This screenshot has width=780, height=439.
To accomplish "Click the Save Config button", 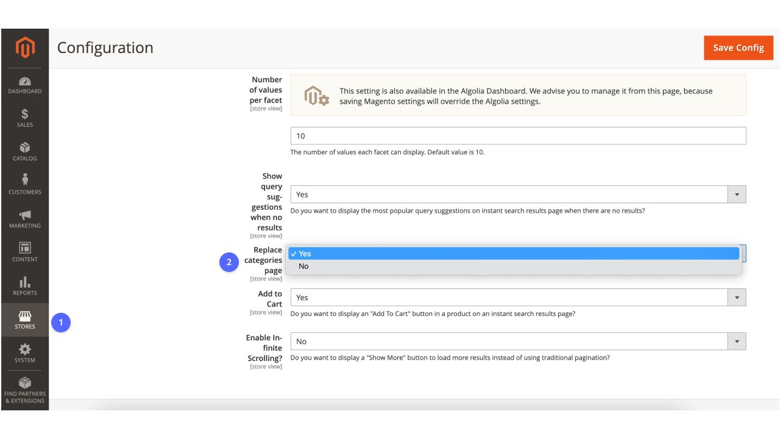I will (739, 48).
